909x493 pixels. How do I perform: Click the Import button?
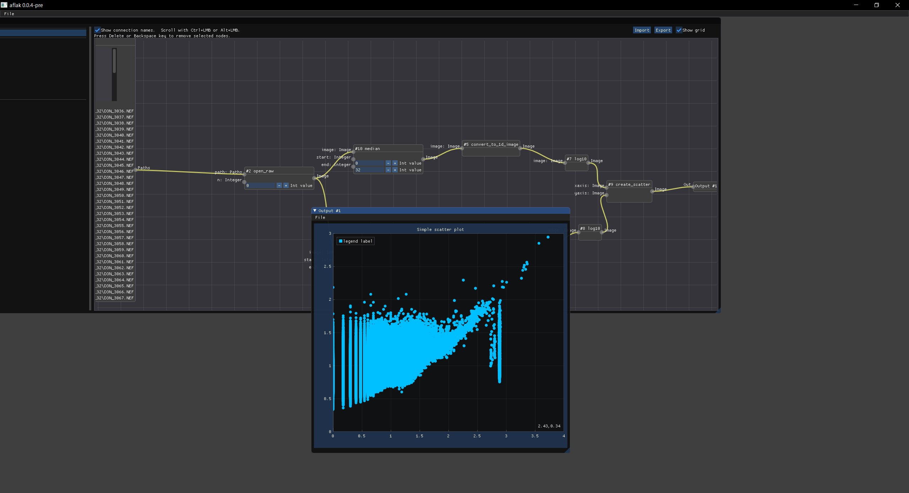click(642, 30)
